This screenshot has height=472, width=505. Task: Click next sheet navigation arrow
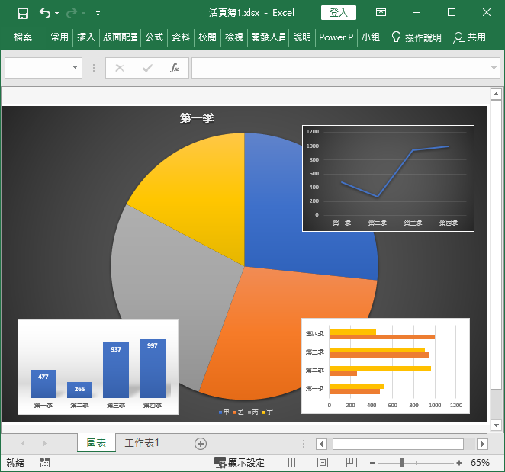[45, 444]
